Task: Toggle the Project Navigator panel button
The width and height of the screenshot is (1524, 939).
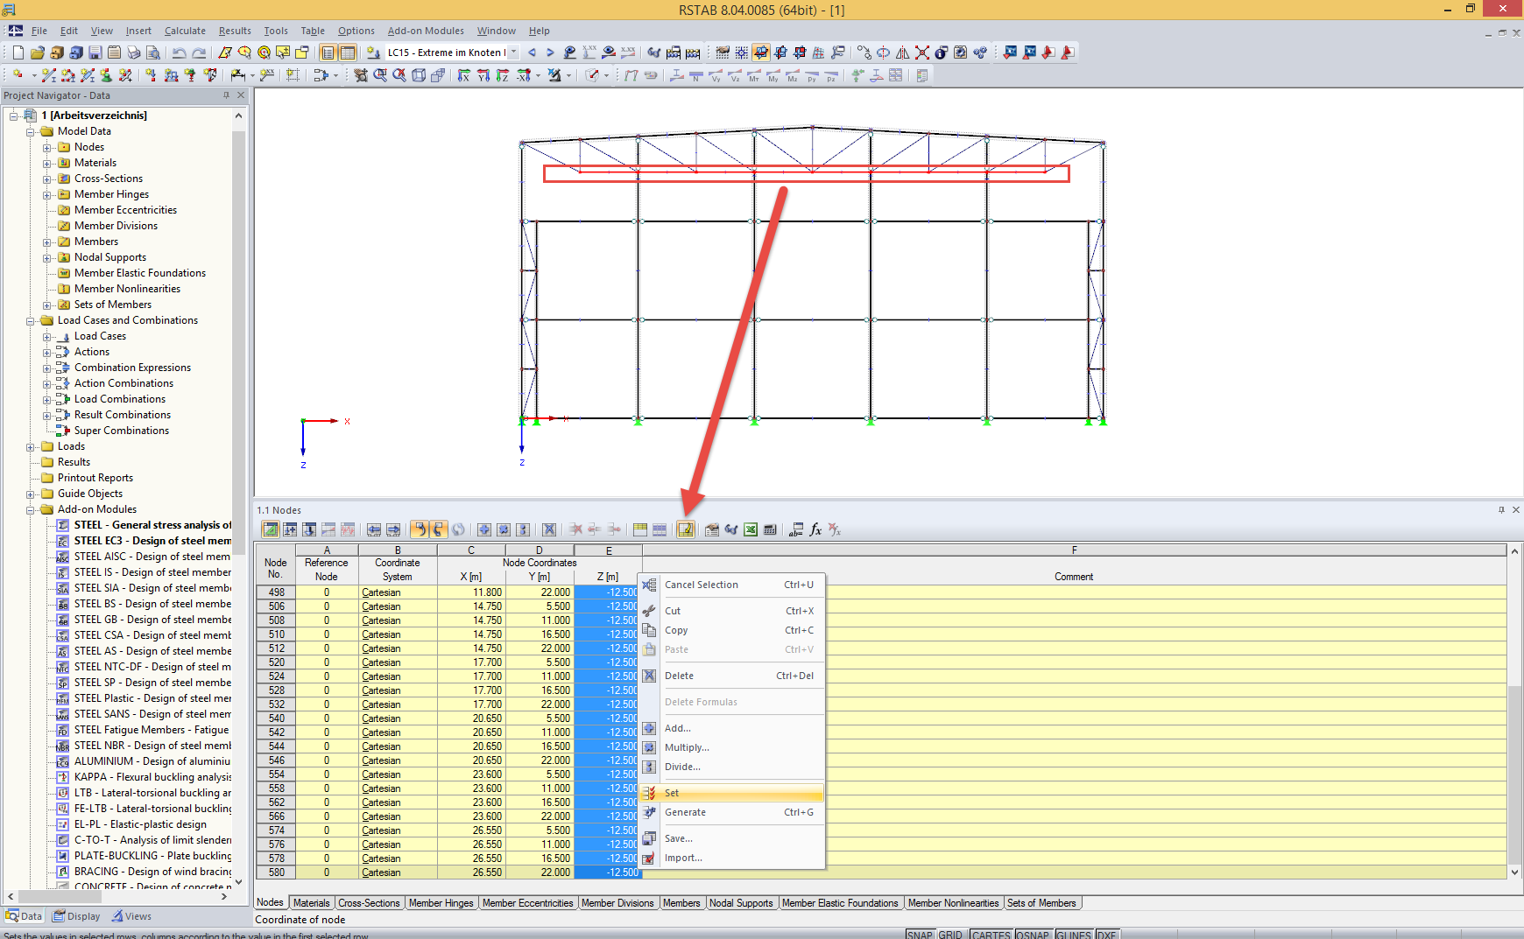Action: coord(328,53)
